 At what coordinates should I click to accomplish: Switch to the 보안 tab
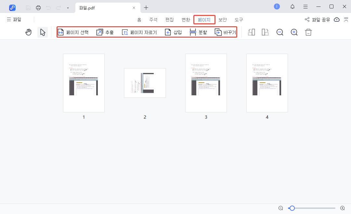coord(223,20)
